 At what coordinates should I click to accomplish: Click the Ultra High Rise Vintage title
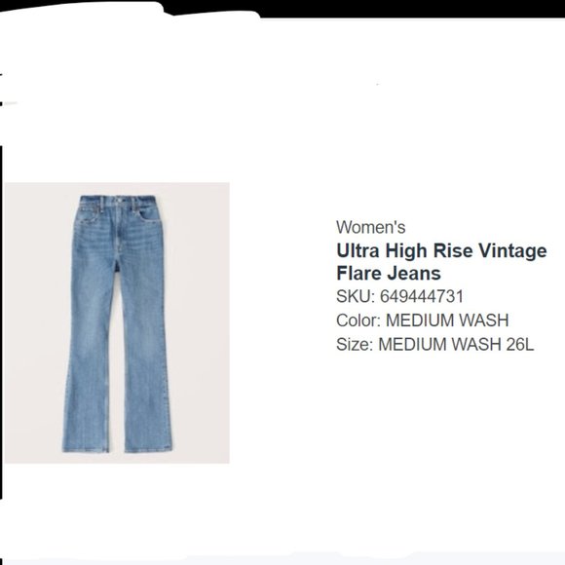pyautogui.click(x=441, y=250)
